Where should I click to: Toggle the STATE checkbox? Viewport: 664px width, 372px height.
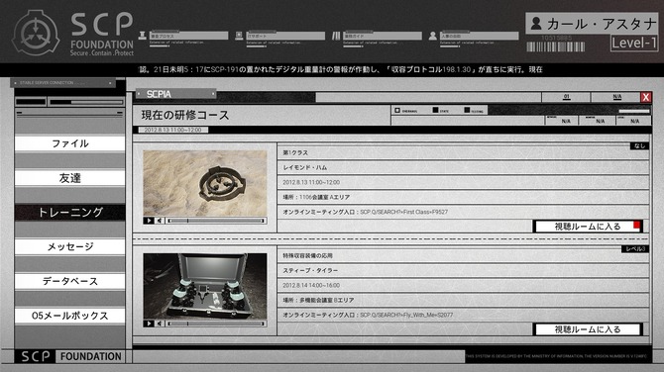point(435,110)
